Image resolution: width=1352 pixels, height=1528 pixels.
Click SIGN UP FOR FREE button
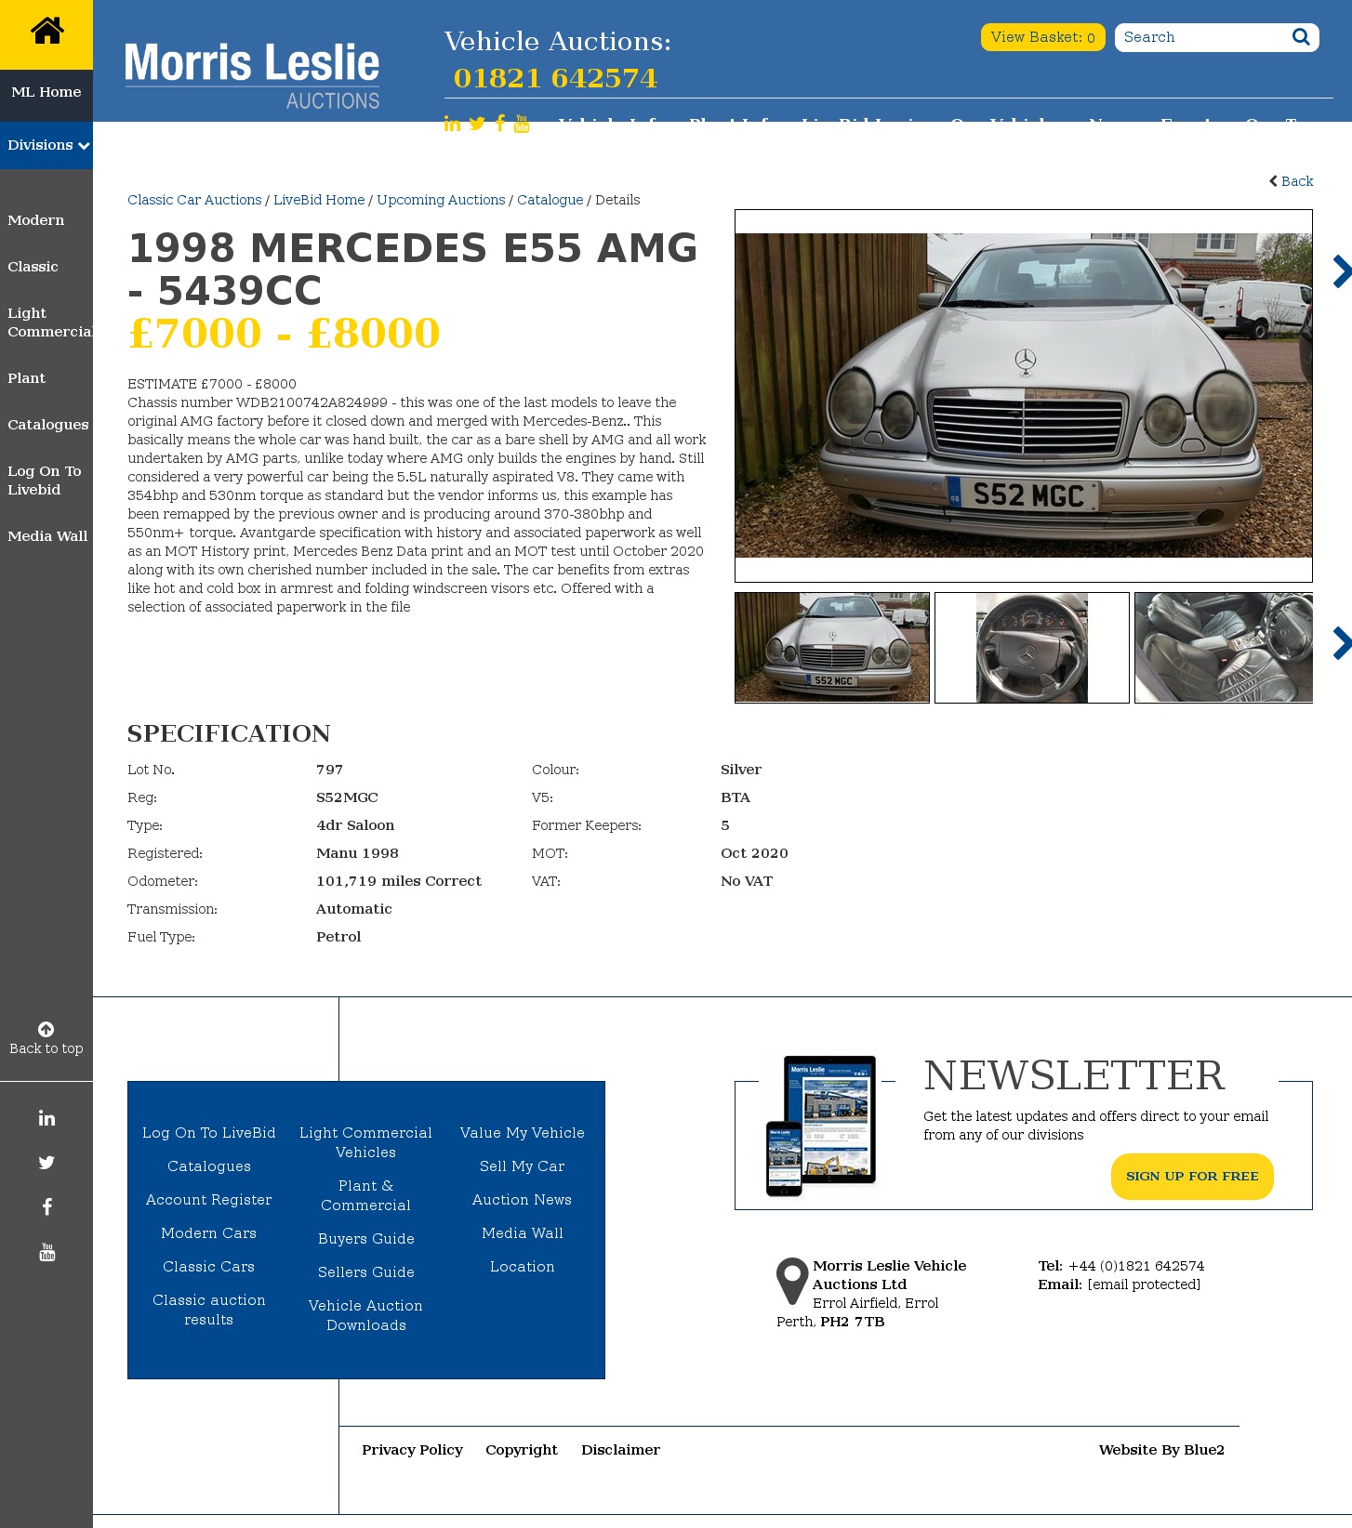1192,1177
